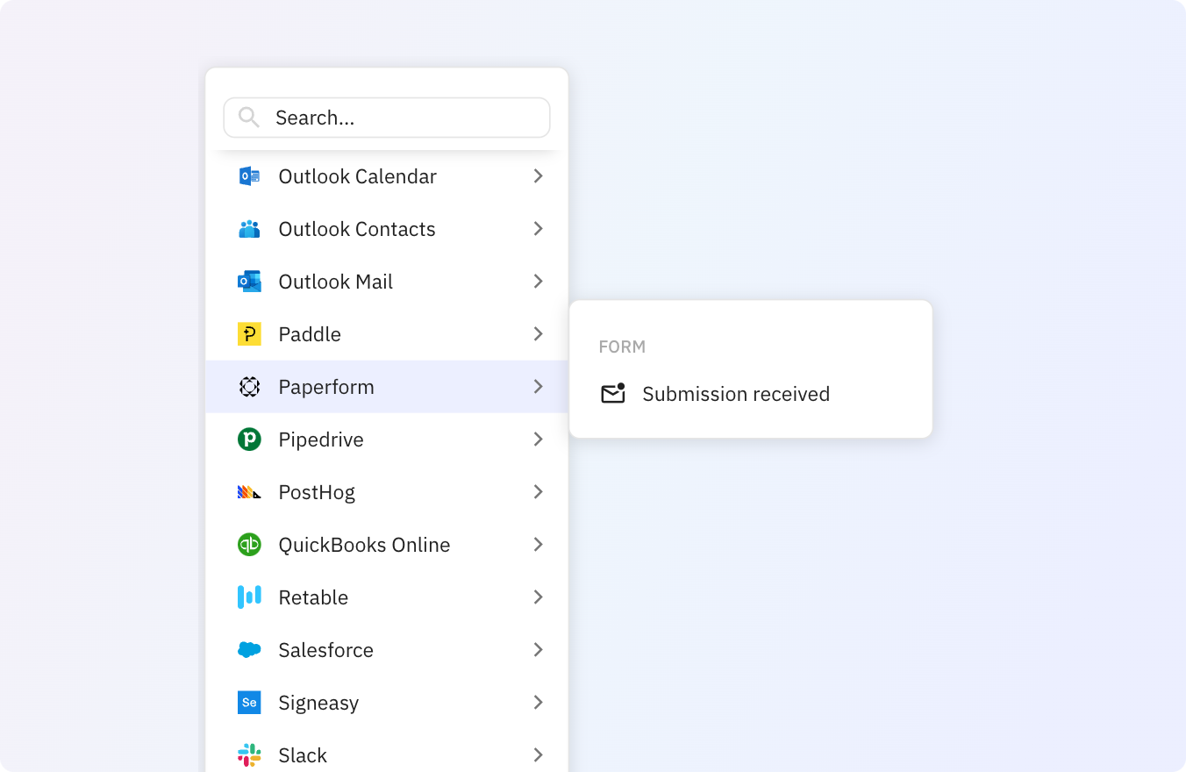Expand the Salesforce row chevron
The width and height of the screenshot is (1186, 772).
538,650
